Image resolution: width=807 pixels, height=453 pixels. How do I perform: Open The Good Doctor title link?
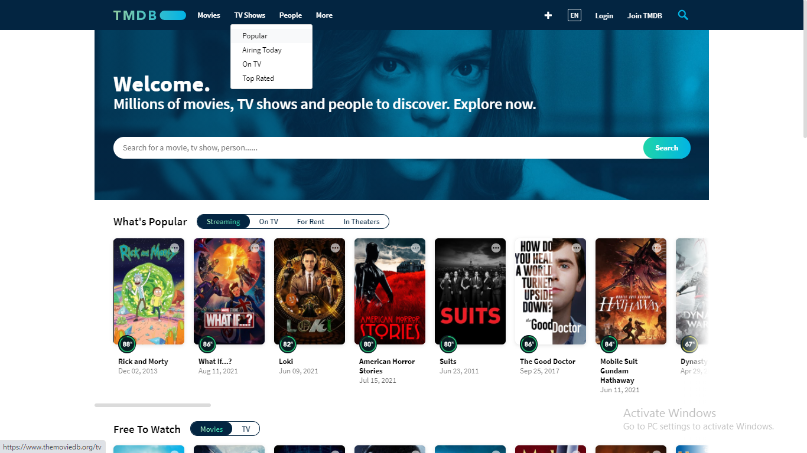click(x=548, y=362)
